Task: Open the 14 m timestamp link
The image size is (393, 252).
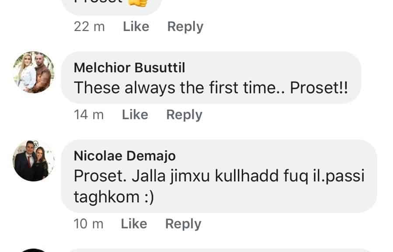Action: [89, 115]
